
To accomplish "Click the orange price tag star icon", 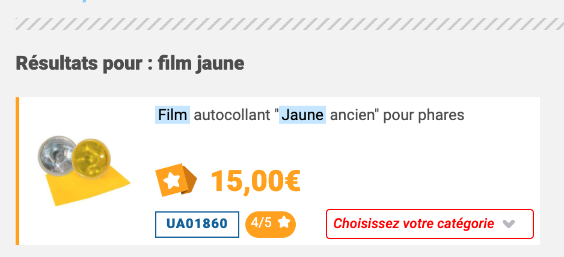I will tap(176, 180).
